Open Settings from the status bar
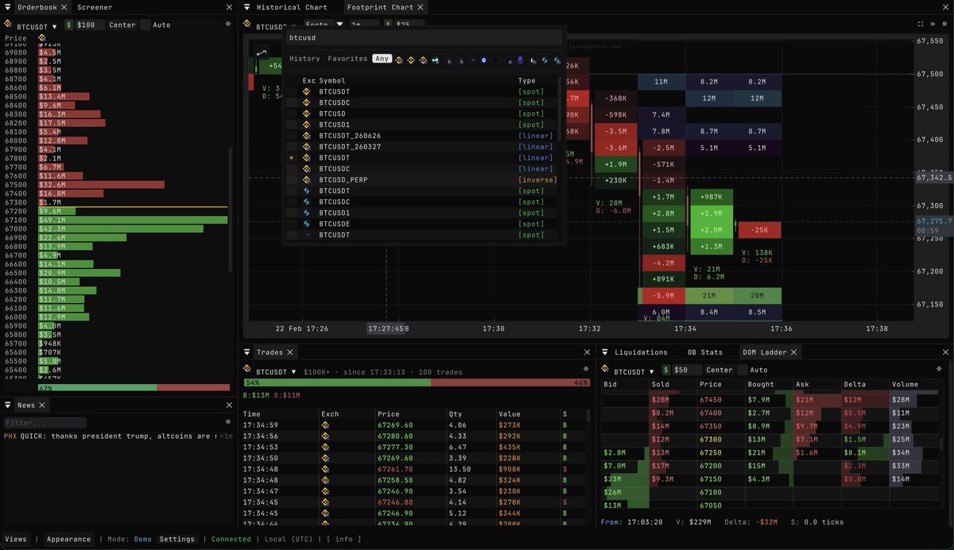The height and width of the screenshot is (550, 954). (x=177, y=539)
